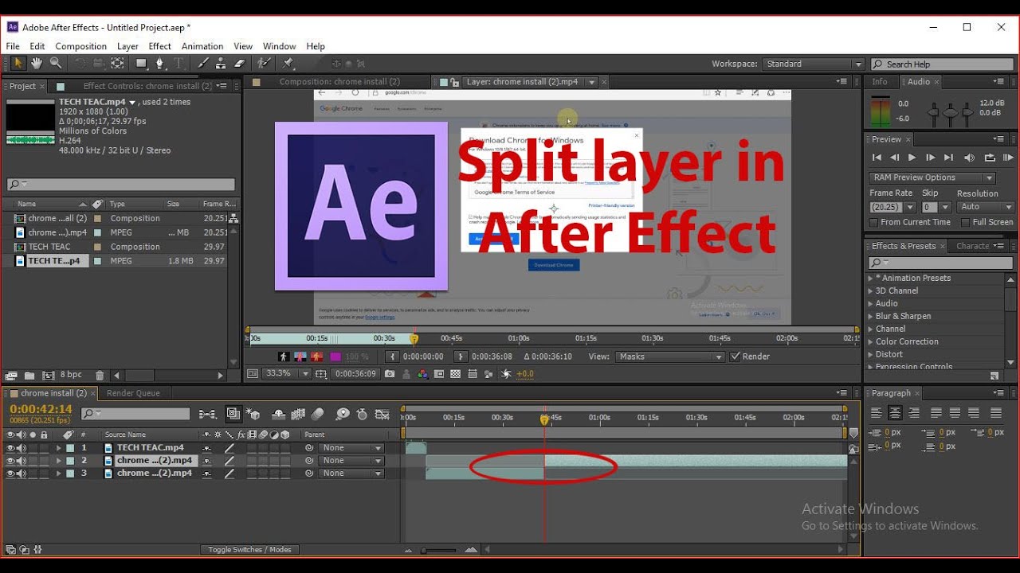Screen dimensions: 1020x573
Task: Open View Masks dropdown in viewer
Action: pos(670,357)
